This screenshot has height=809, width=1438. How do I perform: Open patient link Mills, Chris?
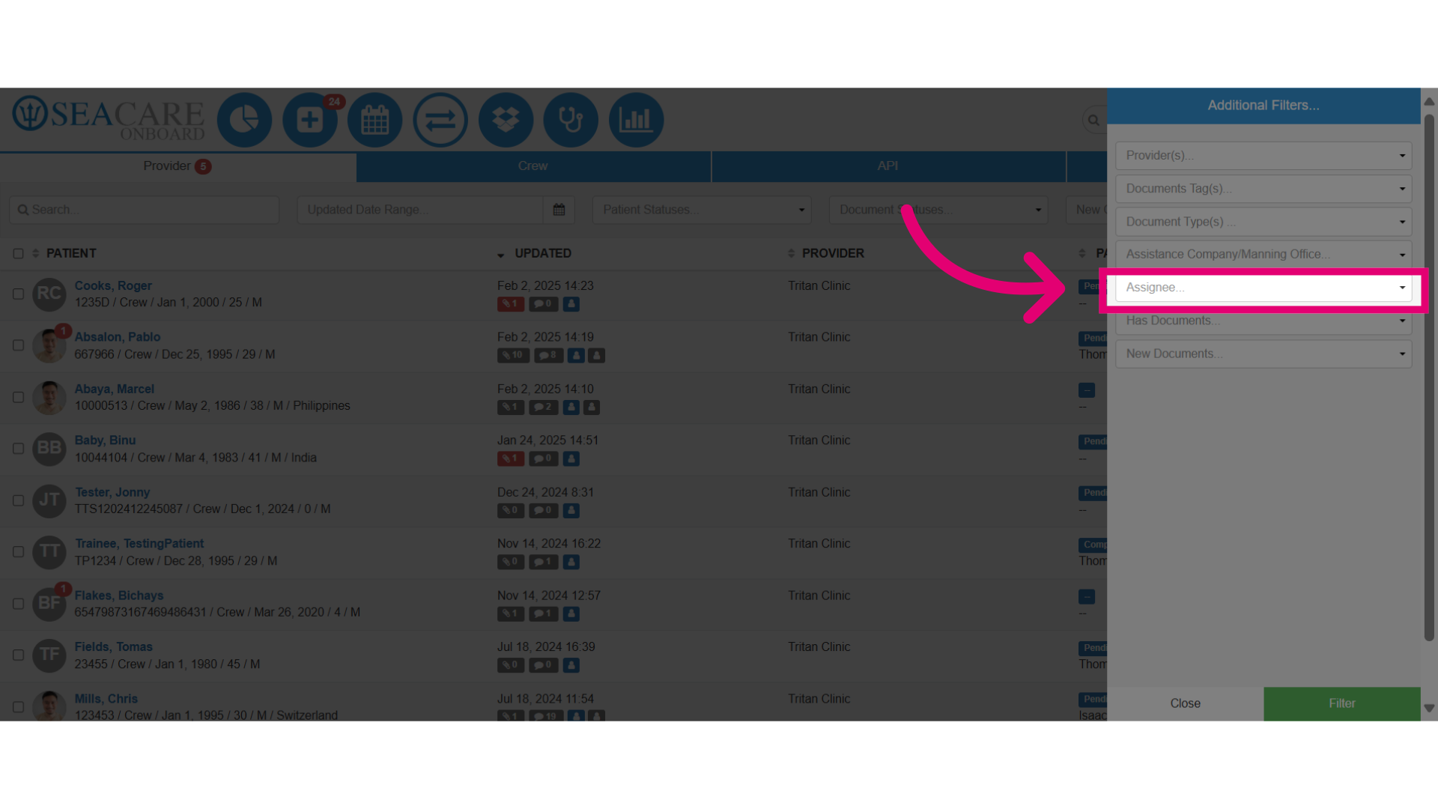[x=106, y=699]
